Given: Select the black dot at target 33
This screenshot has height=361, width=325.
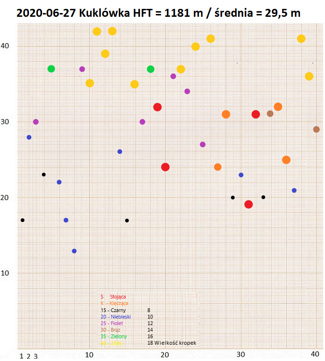Looking at the screenshot, I should (263, 197).
